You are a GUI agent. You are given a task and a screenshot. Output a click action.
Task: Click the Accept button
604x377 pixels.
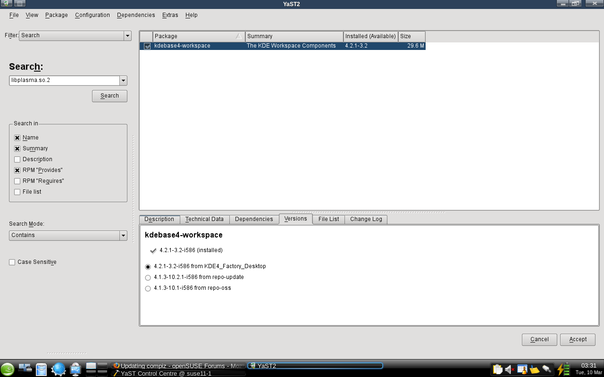click(578, 339)
